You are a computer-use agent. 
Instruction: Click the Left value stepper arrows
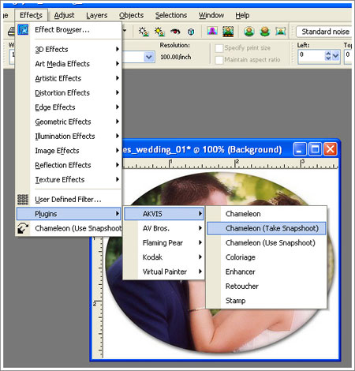pyautogui.click(x=328, y=56)
